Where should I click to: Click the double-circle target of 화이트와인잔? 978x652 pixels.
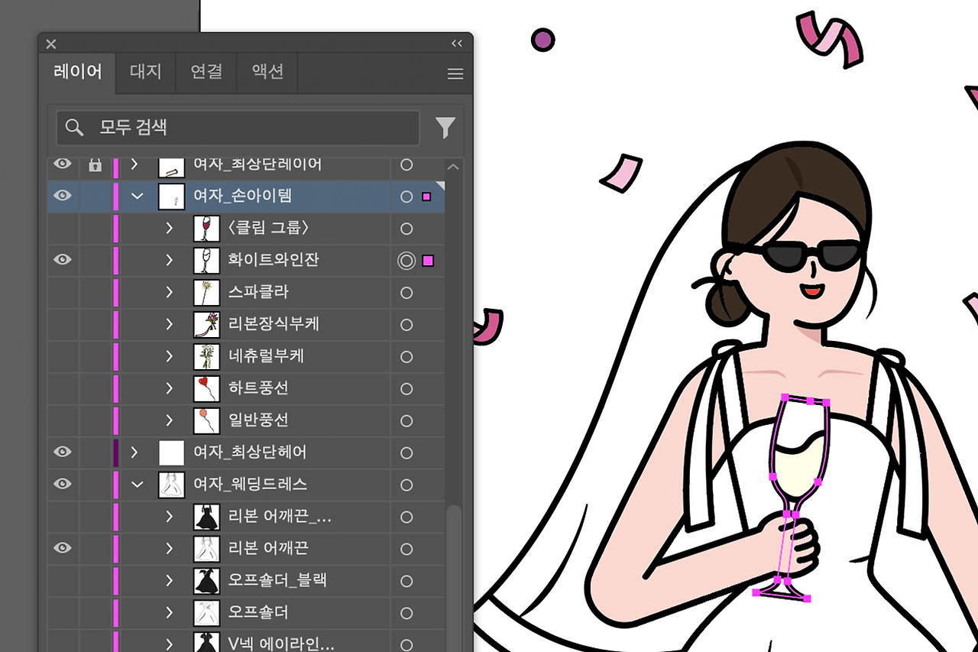[x=406, y=260]
